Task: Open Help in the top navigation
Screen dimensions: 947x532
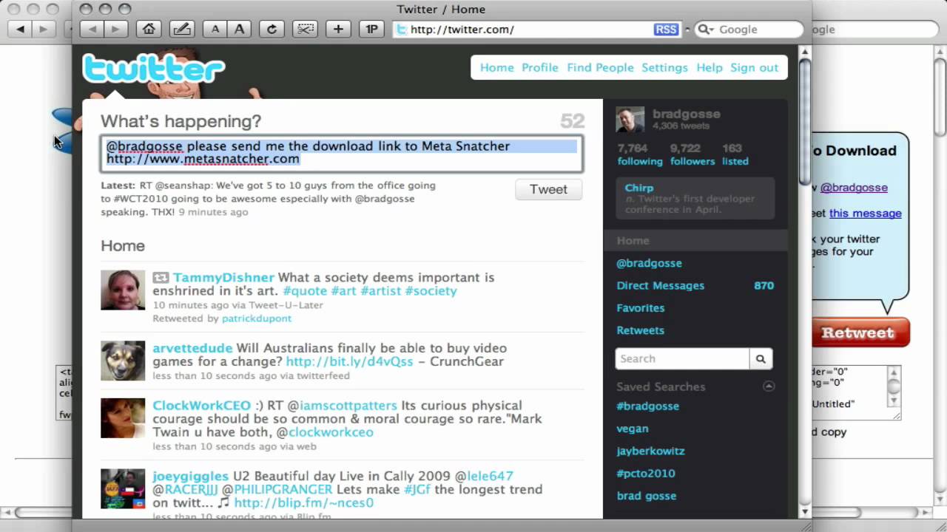Action: pyautogui.click(x=709, y=67)
